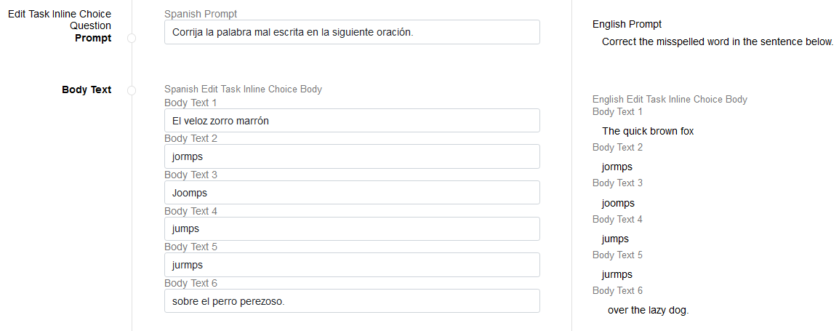Click 'Spanish Edit Task Inline Choice Body' label

pos(243,89)
